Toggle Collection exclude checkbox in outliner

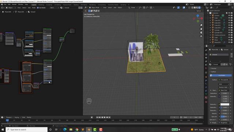click(227, 13)
